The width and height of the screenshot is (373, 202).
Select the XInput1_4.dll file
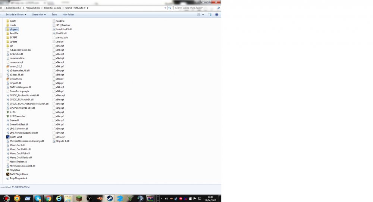pyautogui.click(x=61, y=141)
